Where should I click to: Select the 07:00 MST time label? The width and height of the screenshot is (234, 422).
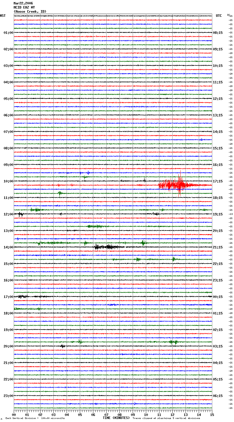point(9,132)
